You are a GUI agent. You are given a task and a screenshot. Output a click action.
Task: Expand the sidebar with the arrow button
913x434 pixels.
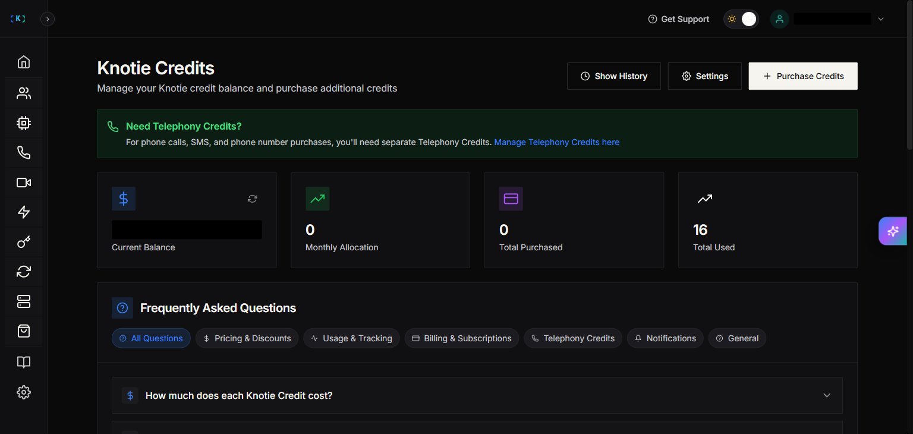(48, 19)
